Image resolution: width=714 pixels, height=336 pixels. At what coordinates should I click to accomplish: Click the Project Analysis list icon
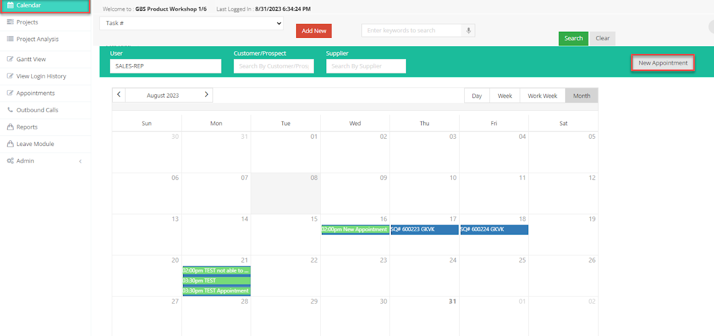click(x=10, y=39)
